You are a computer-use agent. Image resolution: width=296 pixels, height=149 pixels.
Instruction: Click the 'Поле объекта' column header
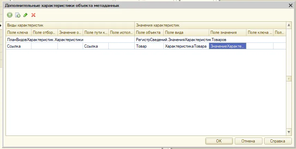149,32
